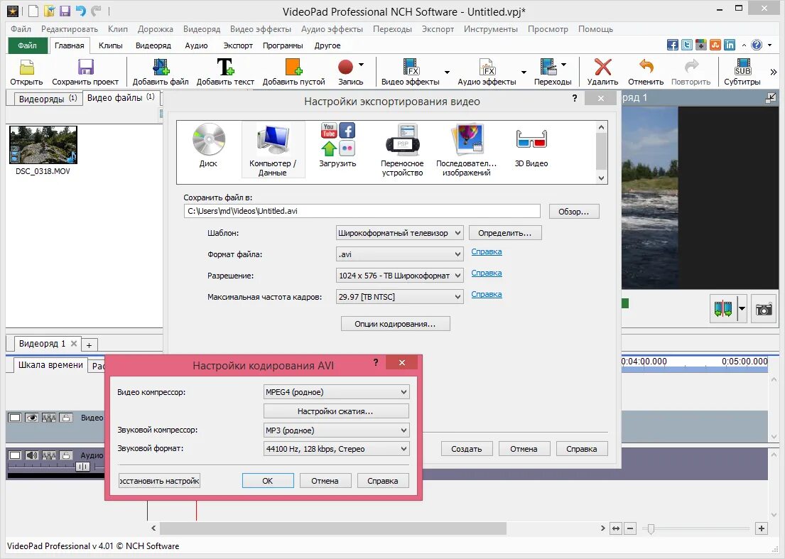Open the Разрешение 1024 x 576 dropdown

click(x=399, y=276)
